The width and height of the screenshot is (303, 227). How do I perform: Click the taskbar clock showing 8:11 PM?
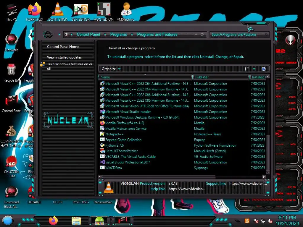pyautogui.click(x=287, y=220)
